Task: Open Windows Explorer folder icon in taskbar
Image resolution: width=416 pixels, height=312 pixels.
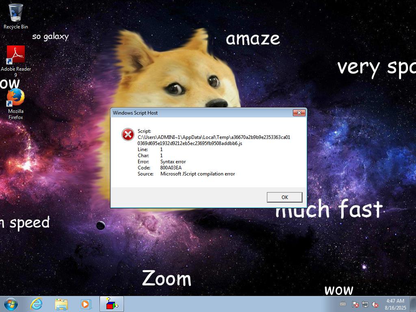Action: pos(61,304)
